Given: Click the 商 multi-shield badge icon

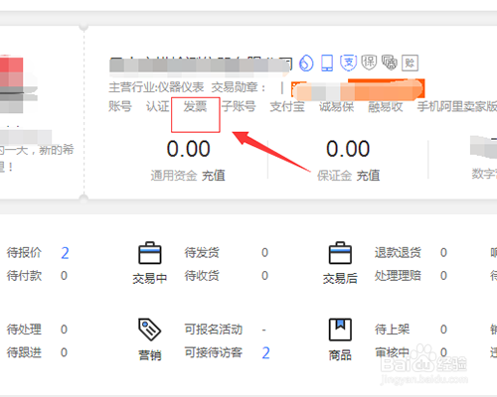Looking at the screenshot, I should pyautogui.click(x=390, y=63).
